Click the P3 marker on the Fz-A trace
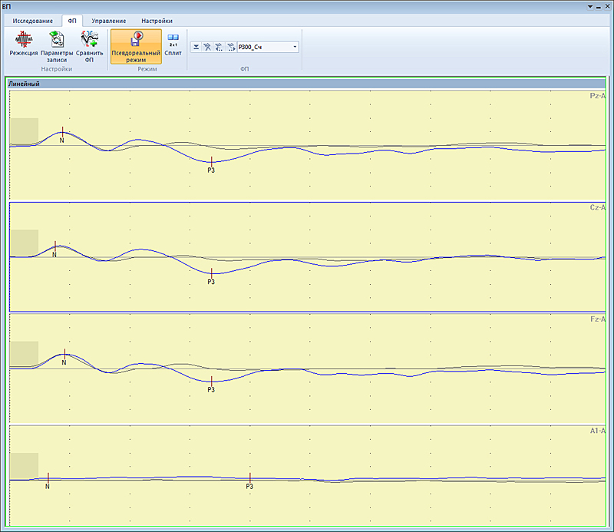 (212, 385)
